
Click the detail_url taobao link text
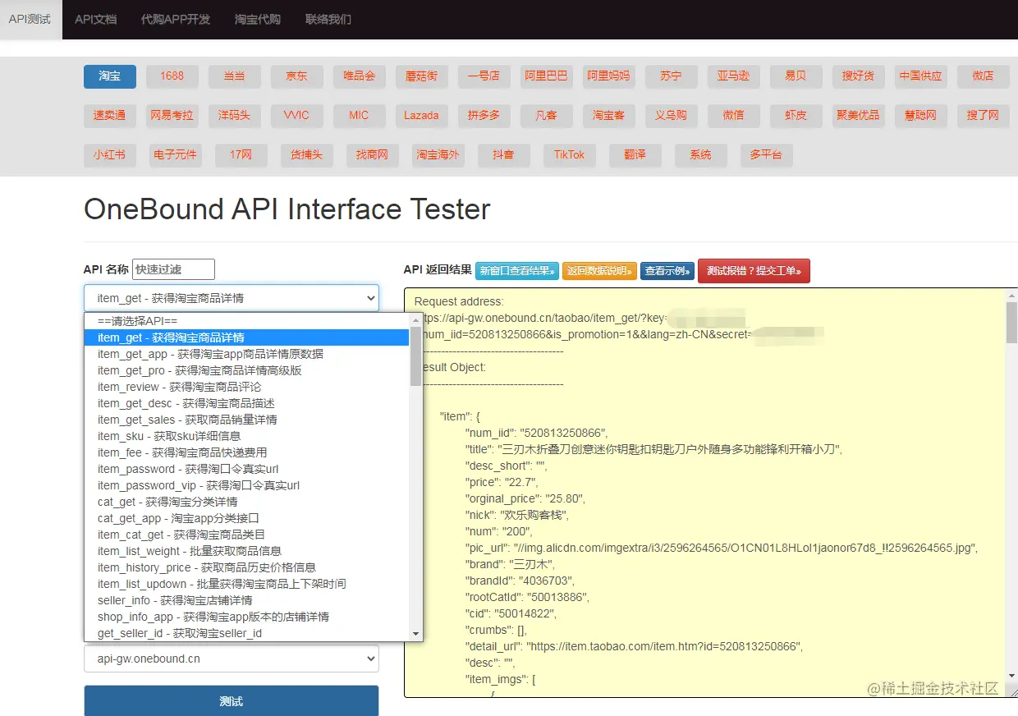[x=666, y=646]
